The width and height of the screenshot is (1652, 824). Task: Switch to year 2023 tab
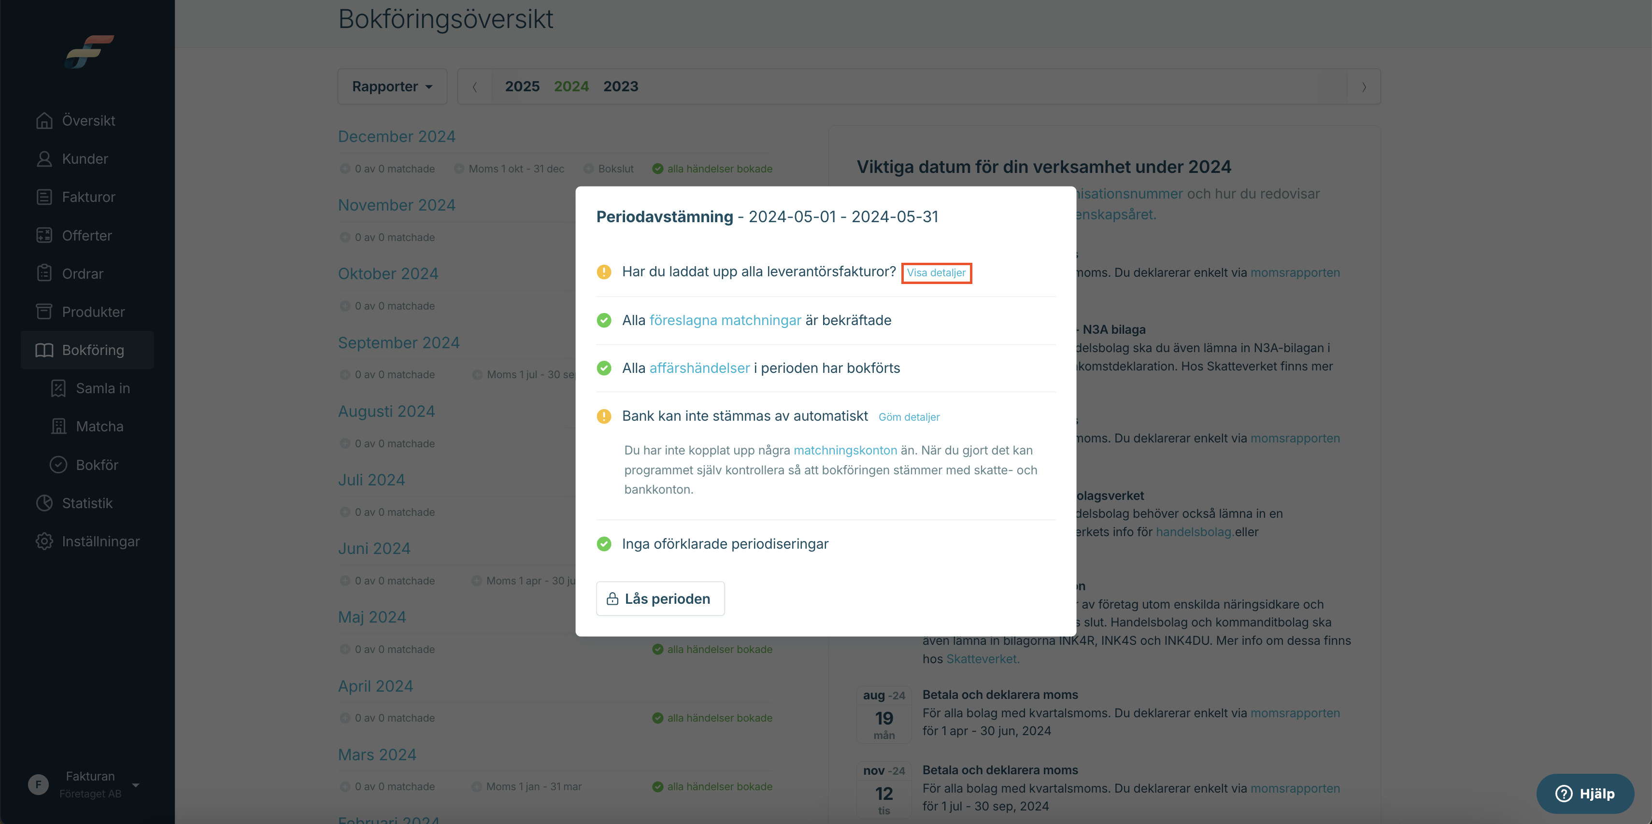[621, 86]
